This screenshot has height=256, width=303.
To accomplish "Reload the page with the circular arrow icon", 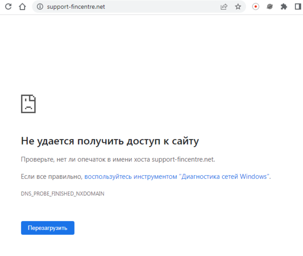I will 8,7.
